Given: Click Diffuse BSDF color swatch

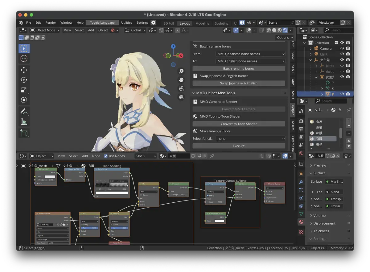Looking at the screenshot, I should [50, 177].
